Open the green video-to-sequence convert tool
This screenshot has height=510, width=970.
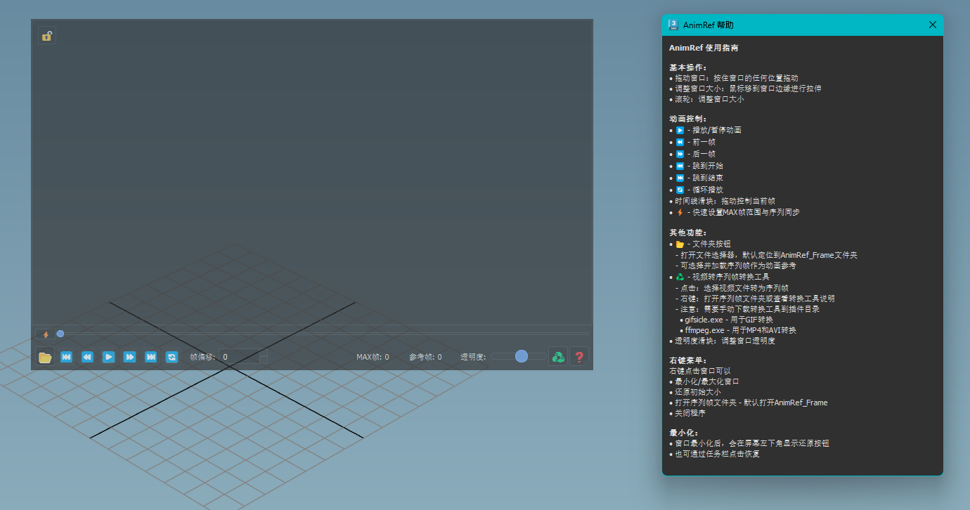pyautogui.click(x=558, y=357)
